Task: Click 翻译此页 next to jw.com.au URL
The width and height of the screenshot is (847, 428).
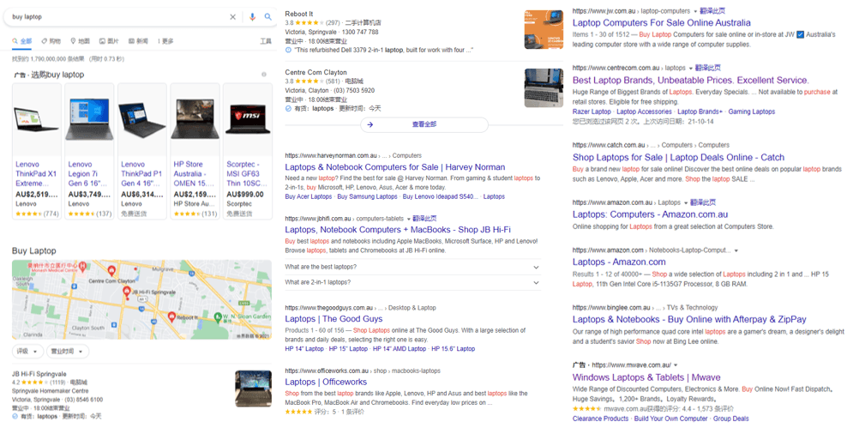Action: [712, 11]
